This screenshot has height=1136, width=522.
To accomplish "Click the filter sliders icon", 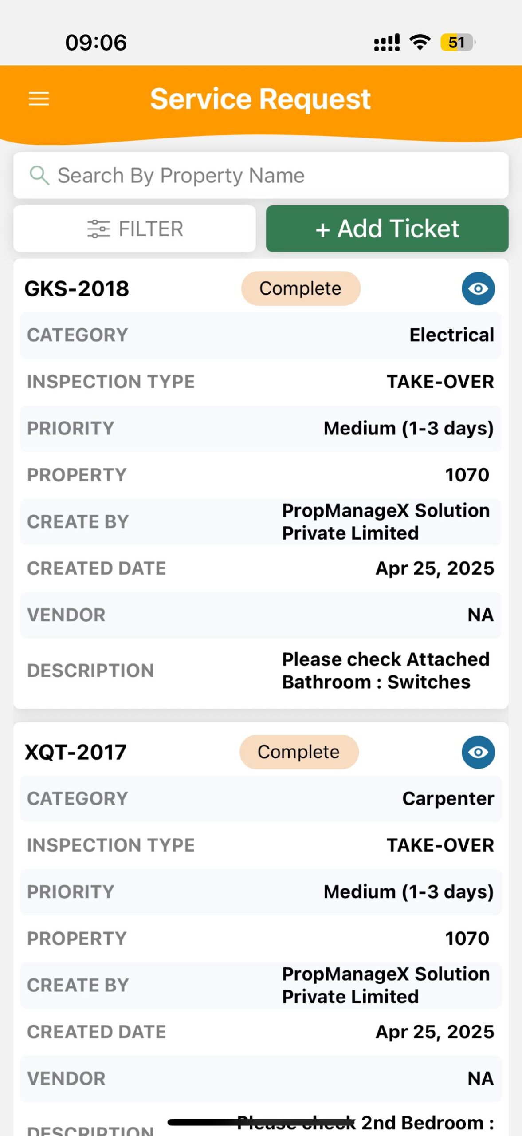I will (x=98, y=229).
